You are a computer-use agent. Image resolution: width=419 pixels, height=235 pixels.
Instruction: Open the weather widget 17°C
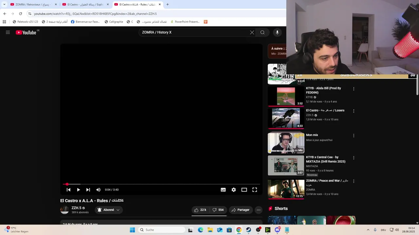16,230
